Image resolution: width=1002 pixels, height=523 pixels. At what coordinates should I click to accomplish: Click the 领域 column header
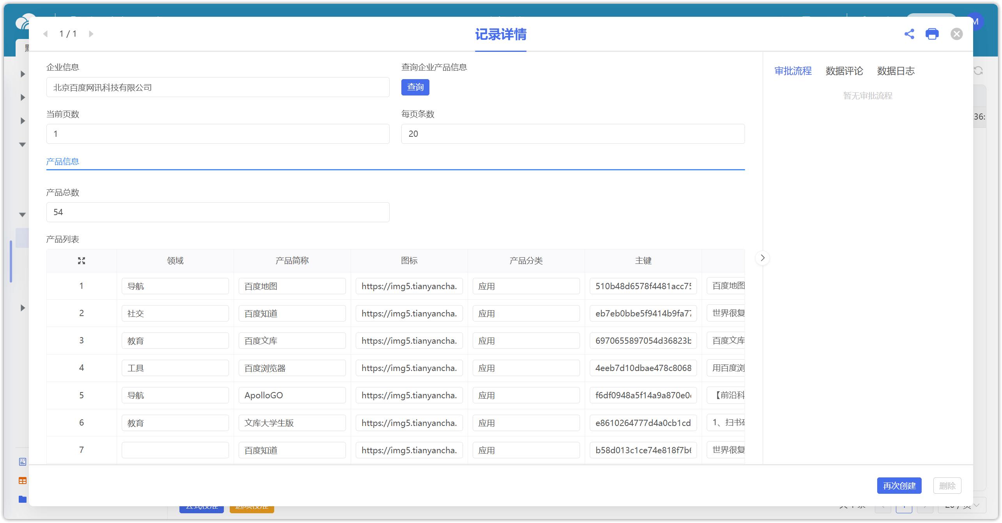pyautogui.click(x=175, y=261)
